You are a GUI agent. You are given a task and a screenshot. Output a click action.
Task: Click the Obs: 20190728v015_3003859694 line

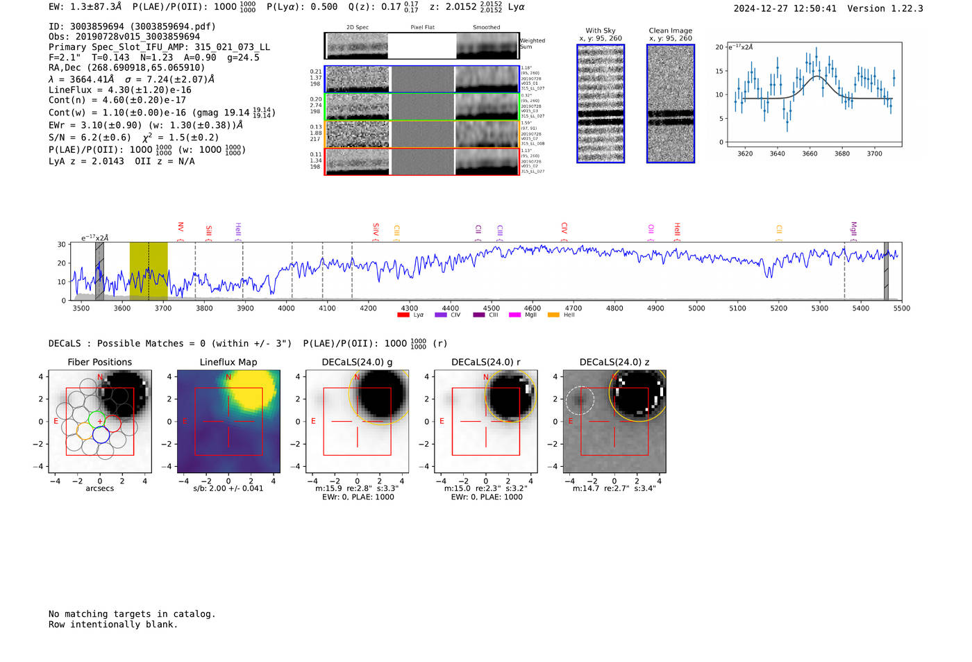coord(124,37)
